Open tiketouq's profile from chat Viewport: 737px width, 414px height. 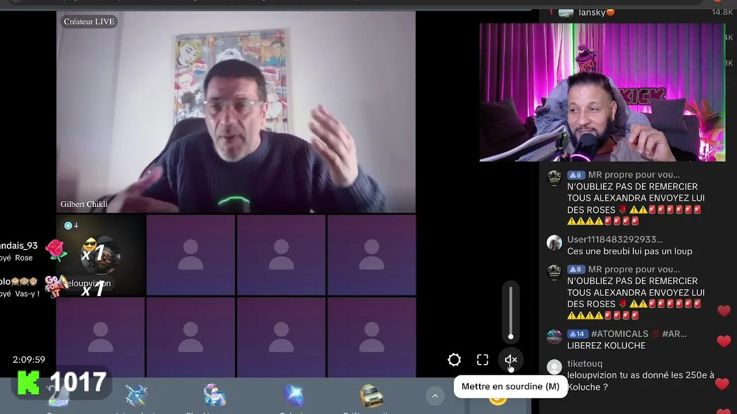584,363
